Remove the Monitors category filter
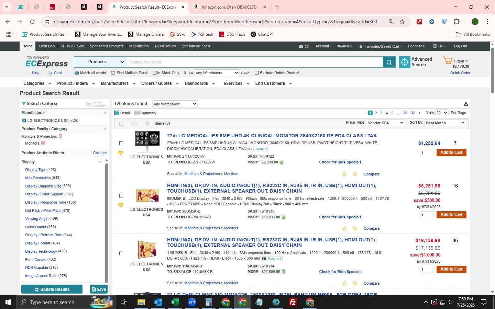The height and width of the screenshot is (309, 495). tap(43, 143)
